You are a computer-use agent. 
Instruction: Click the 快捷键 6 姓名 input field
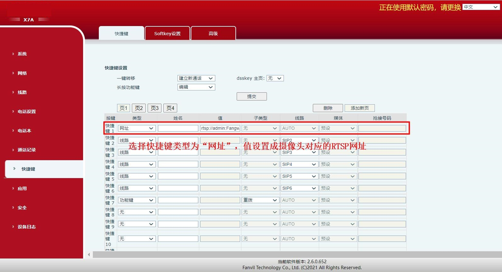coord(178,188)
